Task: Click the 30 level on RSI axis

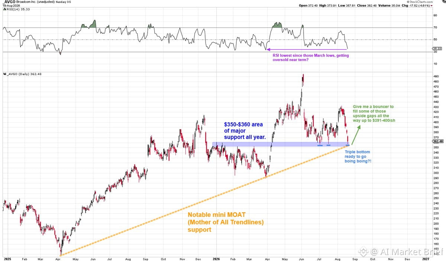Action: (435, 52)
